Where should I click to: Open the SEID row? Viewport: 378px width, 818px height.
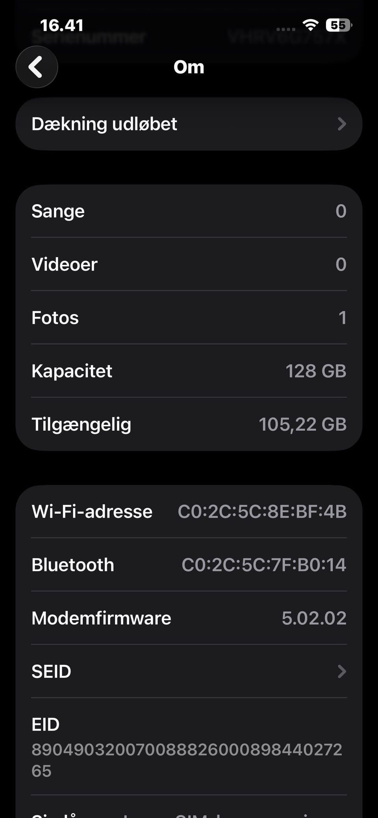tap(189, 672)
